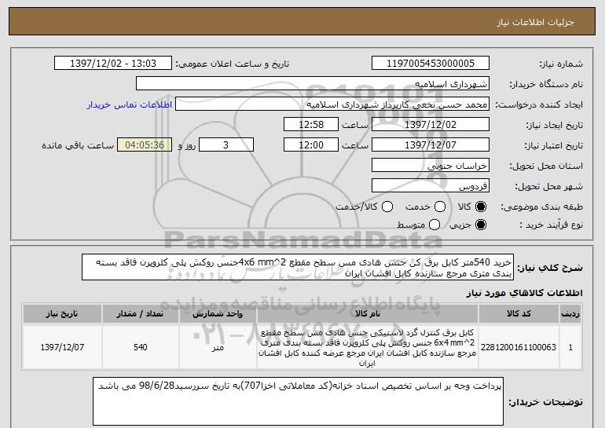
Task: Click the buyer name field شهرداری اسلامیه
Action: tap(313, 84)
